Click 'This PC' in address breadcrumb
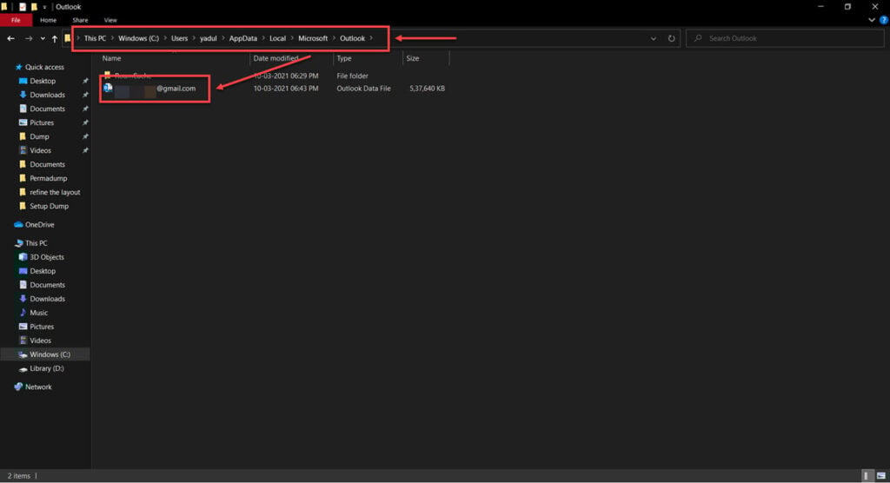 pos(95,38)
